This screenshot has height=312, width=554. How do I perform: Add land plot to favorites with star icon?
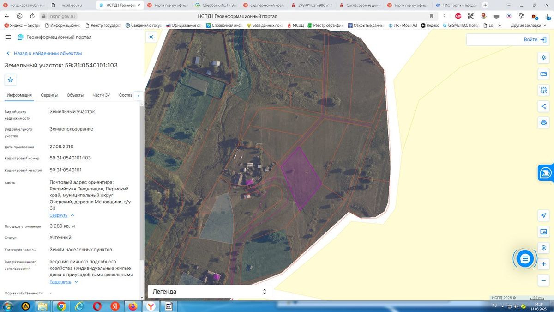11,80
